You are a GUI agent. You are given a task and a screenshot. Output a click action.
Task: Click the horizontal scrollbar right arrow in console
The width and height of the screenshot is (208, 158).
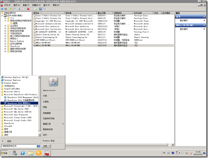tap(173, 144)
